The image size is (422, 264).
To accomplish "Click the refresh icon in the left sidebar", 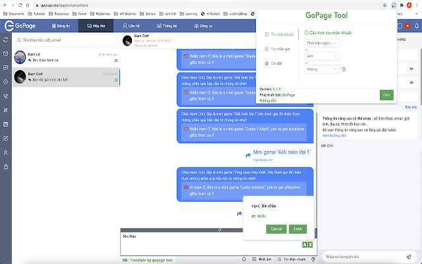I will [6, 40].
